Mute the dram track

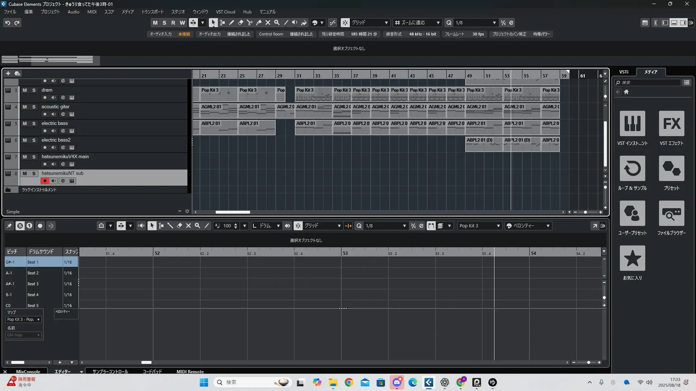click(25, 90)
